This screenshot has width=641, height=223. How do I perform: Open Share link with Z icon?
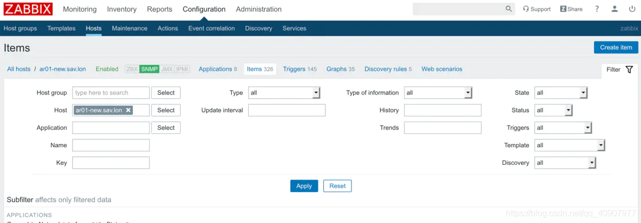pos(571,9)
